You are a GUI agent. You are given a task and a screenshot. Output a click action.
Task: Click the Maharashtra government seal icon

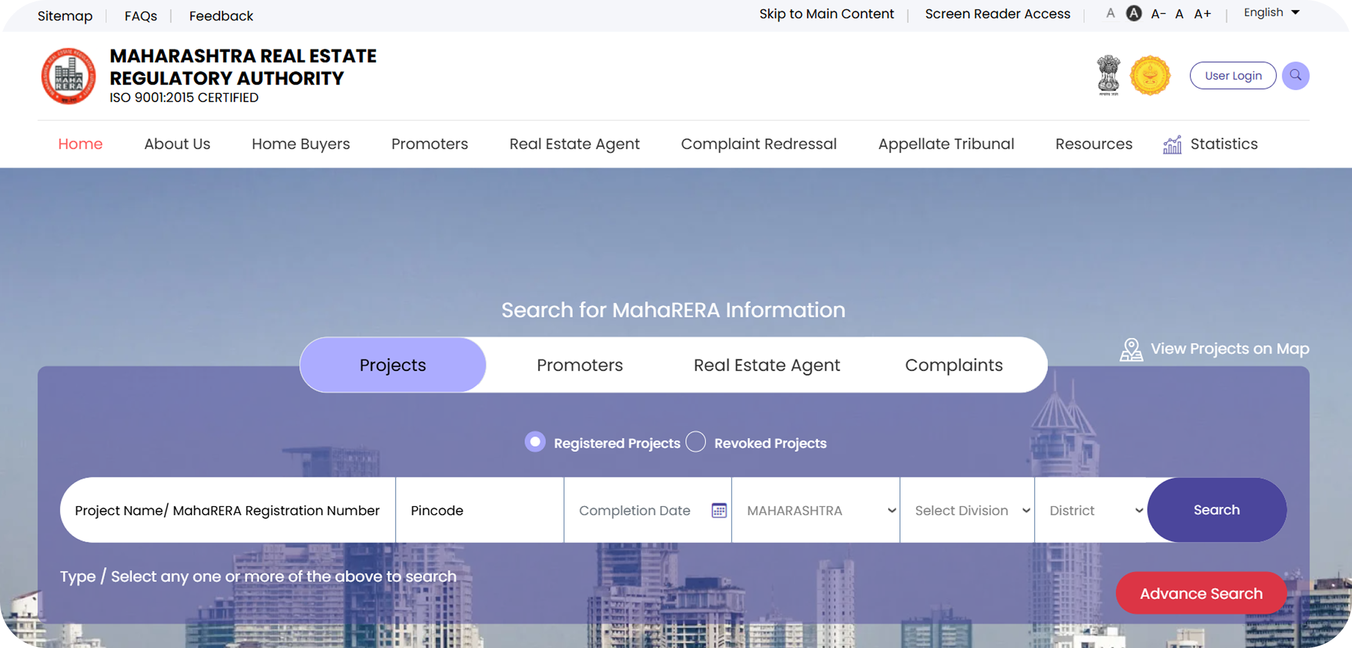coord(1150,76)
